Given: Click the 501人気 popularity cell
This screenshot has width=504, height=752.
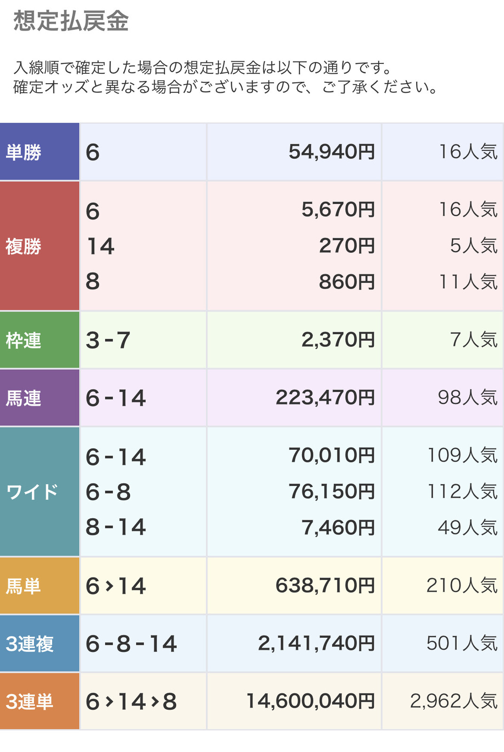Looking at the screenshot, I should [x=462, y=643].
